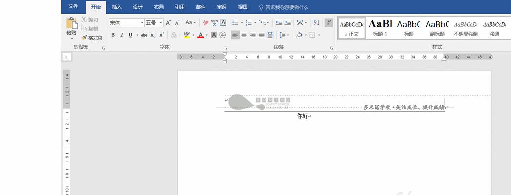The image size is (511, 195).
Task: Open the 文件 (File) tab
Action: click(73, 7)
